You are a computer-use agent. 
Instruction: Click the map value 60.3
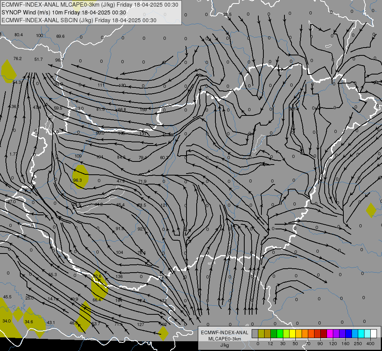[164, 158]
